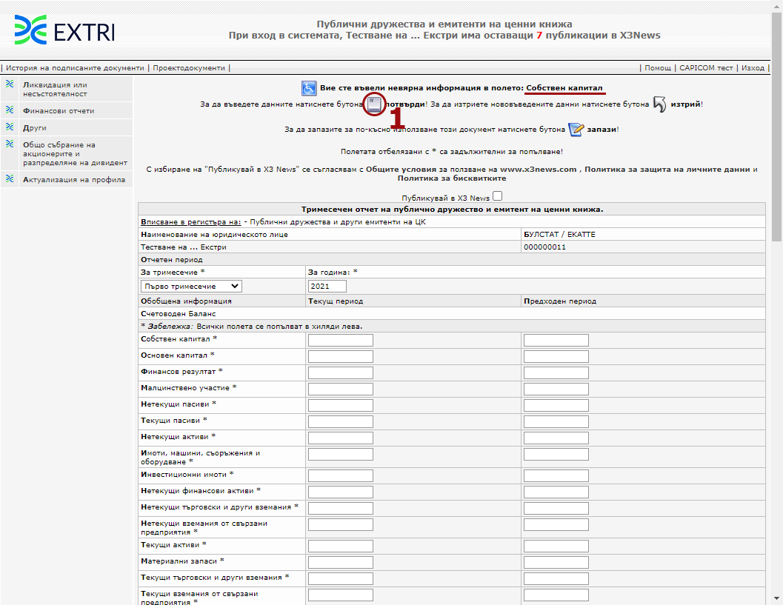Open Актуализация на профила section
The width and height of the screenshot is (783, 605).
pos(74,180)
